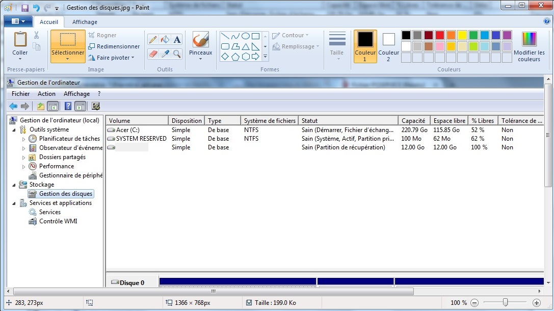The image size is (554, 311).
Task: Save the image with the floppy disk icon
Action: pyautogui.click(x=25, y=8)
